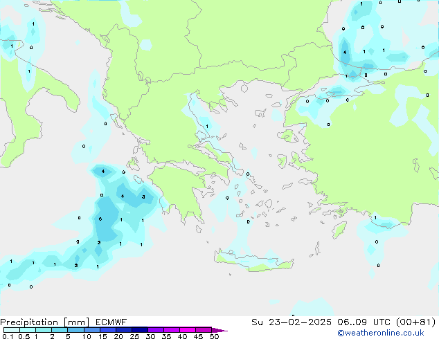Pick the 25–30 mm dark blue swatch
This screenshot has height=339, width=439.
(x=139, y=330)
